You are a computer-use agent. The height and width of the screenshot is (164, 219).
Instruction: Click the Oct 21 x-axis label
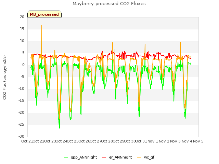(27, 141)
